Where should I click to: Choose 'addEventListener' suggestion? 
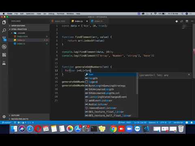pos(111,101)
